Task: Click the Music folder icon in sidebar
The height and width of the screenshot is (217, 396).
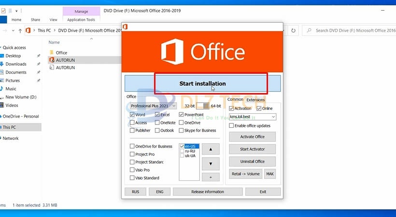Action: click(2, 89)
